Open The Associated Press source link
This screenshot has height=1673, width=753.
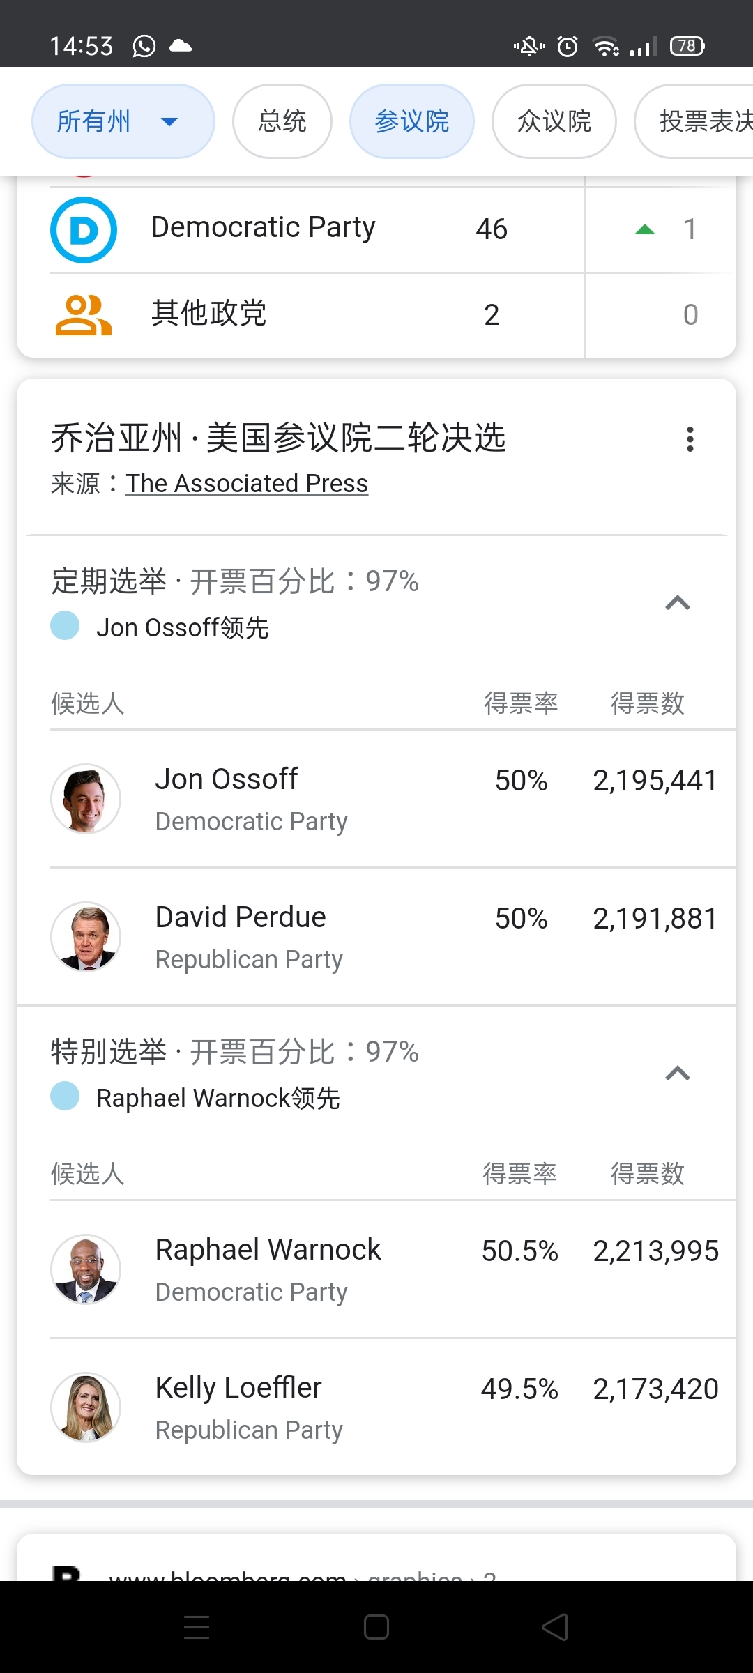pyautogui.click(x=247, y=483)
